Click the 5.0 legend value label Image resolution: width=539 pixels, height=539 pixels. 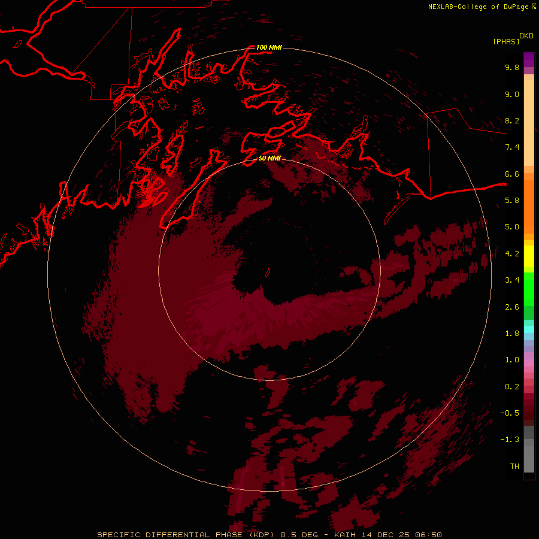point(512,227)
